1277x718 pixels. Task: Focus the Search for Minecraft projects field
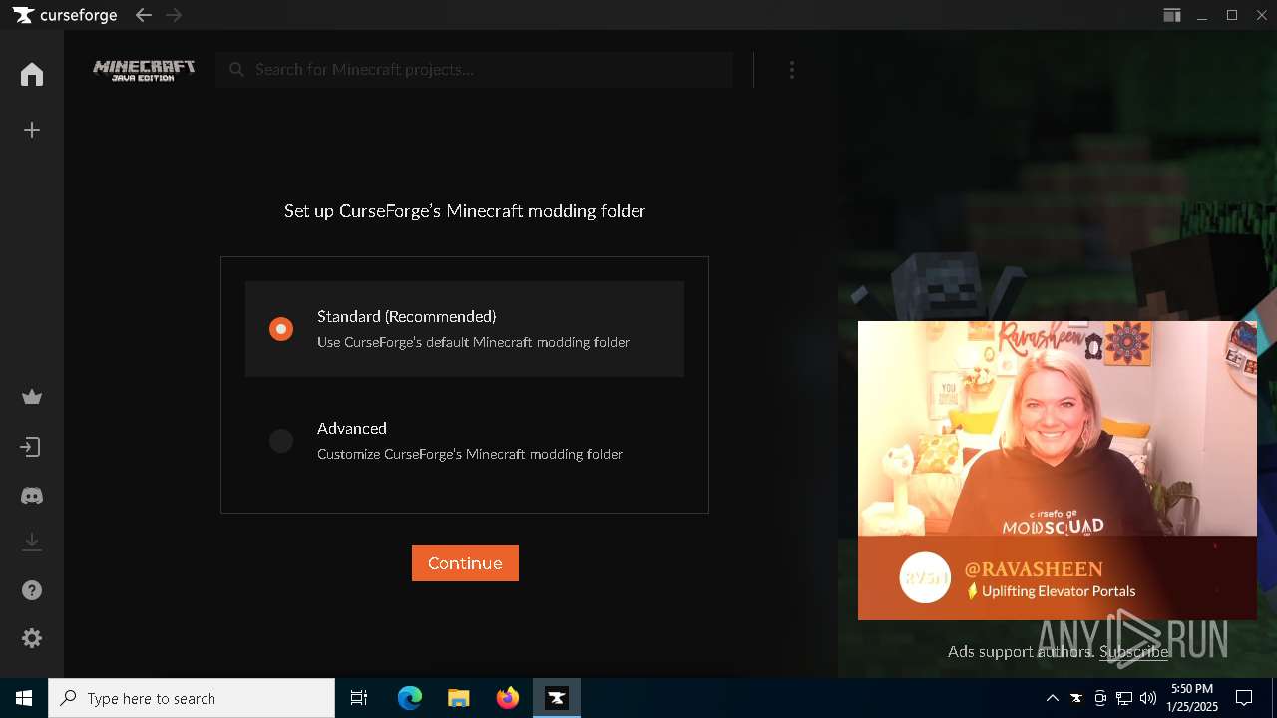point(475,70)
